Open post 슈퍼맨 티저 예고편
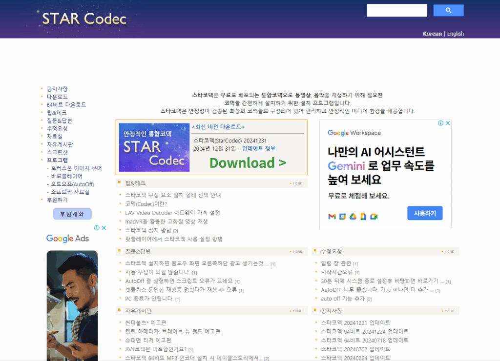 tap(148, 341)
